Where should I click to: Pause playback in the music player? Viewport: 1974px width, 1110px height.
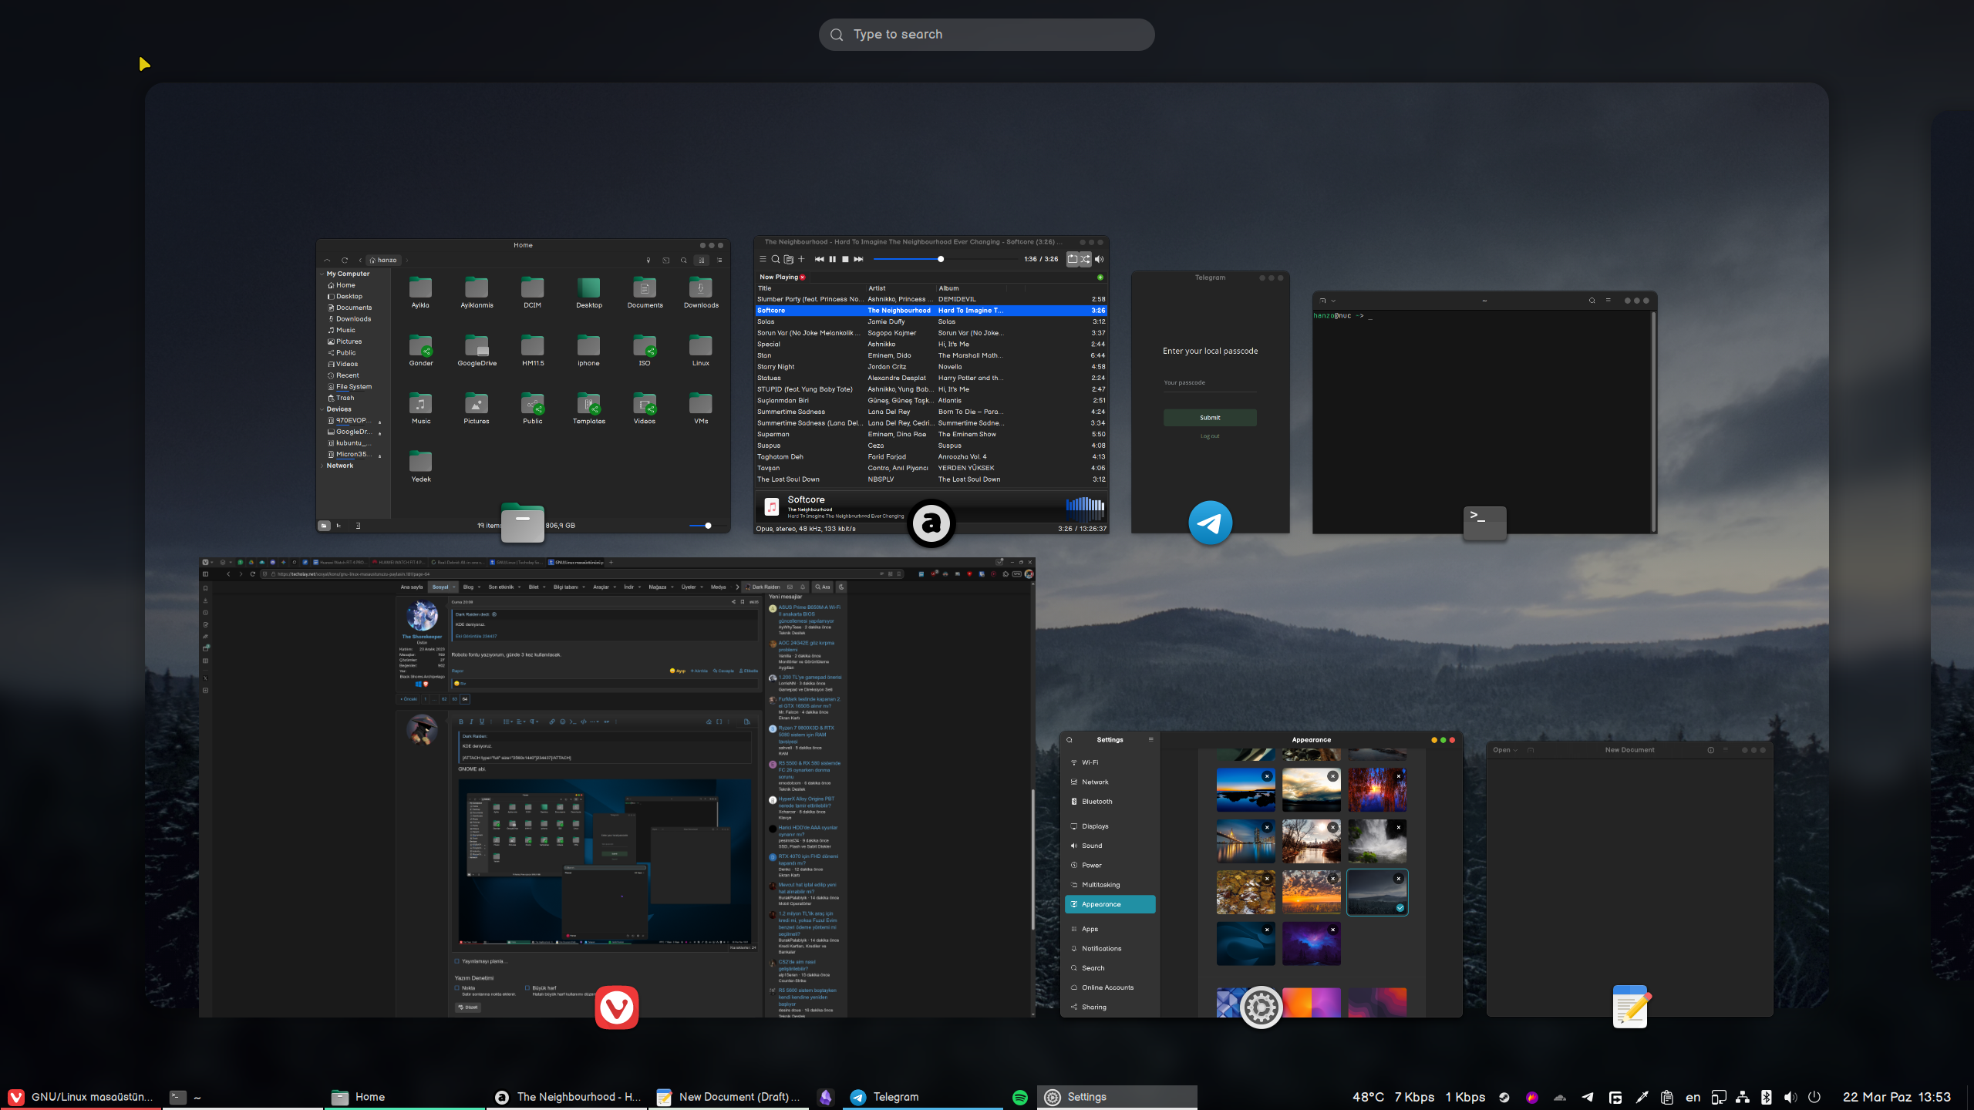pyautogui.click(x=832, y=259)
